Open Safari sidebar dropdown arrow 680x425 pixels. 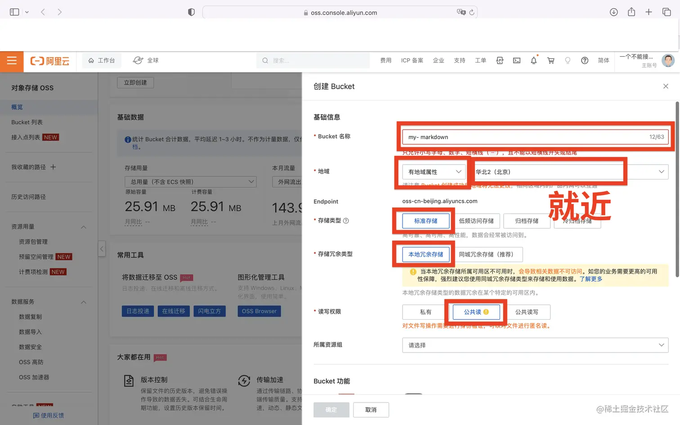tap(27, 12)
